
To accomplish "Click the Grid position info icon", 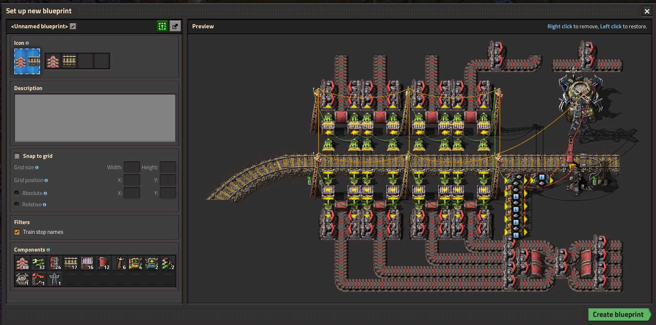I will point(46,180).
